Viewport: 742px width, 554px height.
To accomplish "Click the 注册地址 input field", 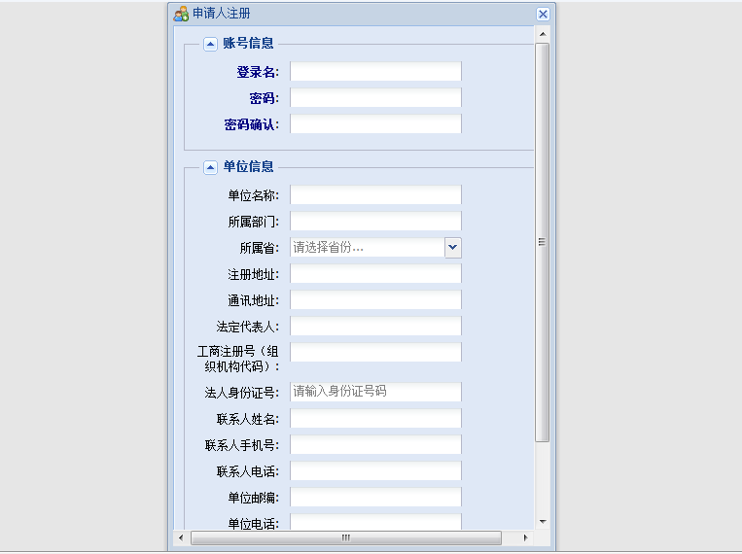I will [375, 274].
